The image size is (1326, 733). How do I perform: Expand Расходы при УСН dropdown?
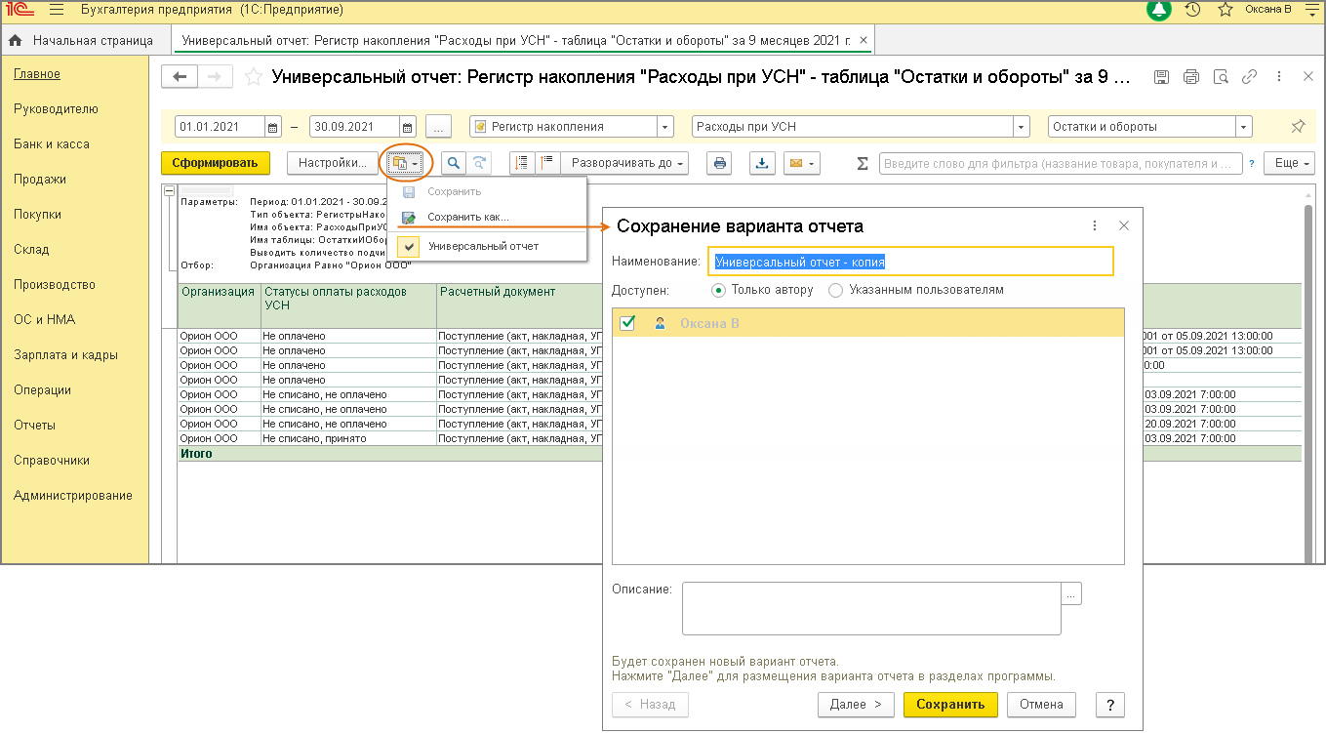1022,127
